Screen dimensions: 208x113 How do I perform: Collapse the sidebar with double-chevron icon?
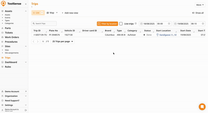pyautogui.click(x=26, y=4)
